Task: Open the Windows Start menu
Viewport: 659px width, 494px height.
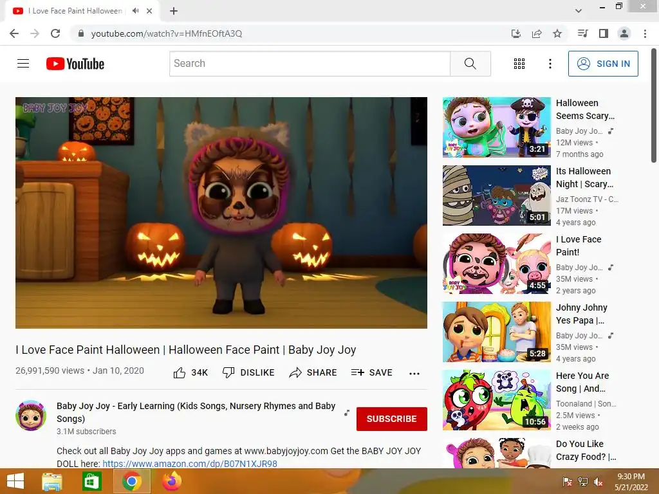Action: (x=15, y=481)
